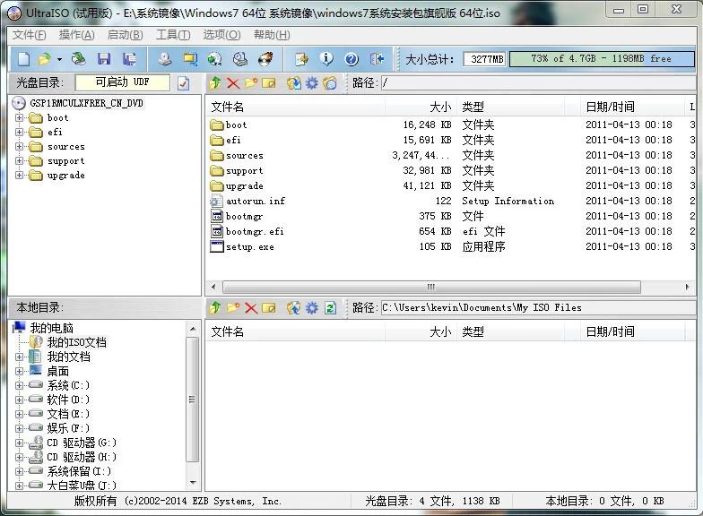This screenshot has height=516, width=703.
Task: Click the Rename icon in local pane toolbar
Action: 269,308
